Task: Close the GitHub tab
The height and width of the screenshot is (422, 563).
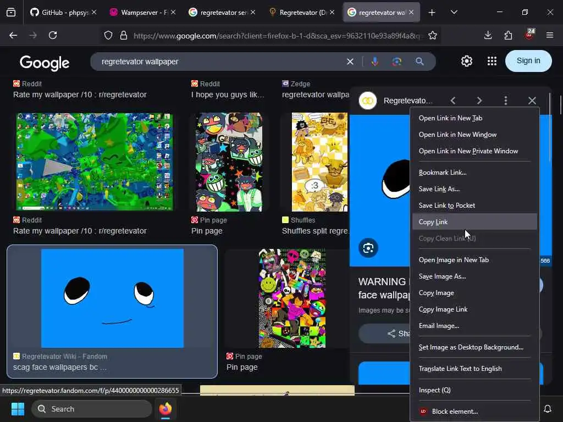Action: pyautogui.click(x=94, y=13)
